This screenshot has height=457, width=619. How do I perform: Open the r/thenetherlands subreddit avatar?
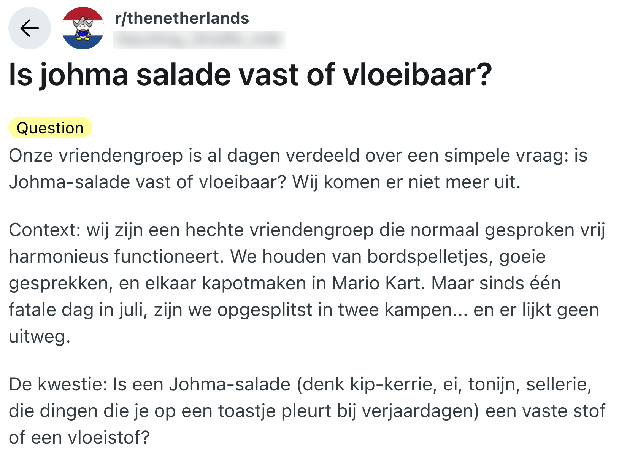(x=83, y=28)
